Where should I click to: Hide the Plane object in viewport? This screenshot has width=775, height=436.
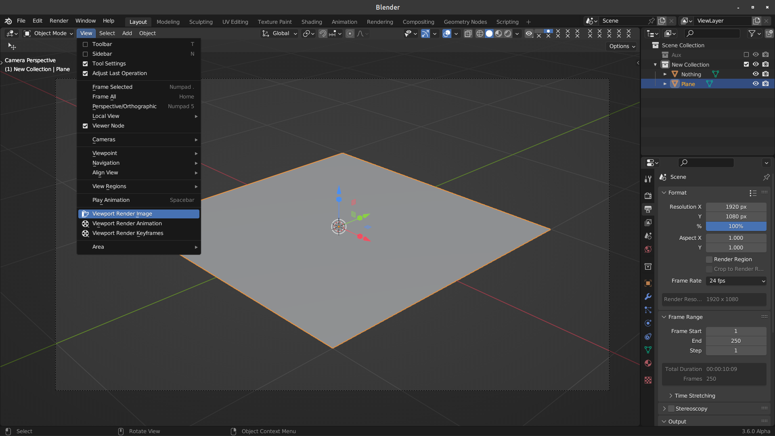(x=756, y=84)
